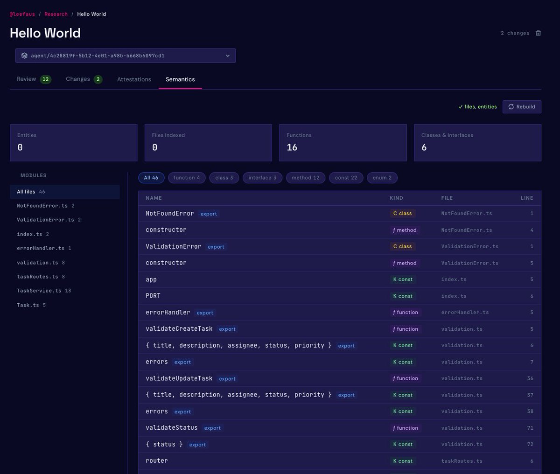
Task: Open the NotFoundError entity row
Action: [x=340, y=214]
